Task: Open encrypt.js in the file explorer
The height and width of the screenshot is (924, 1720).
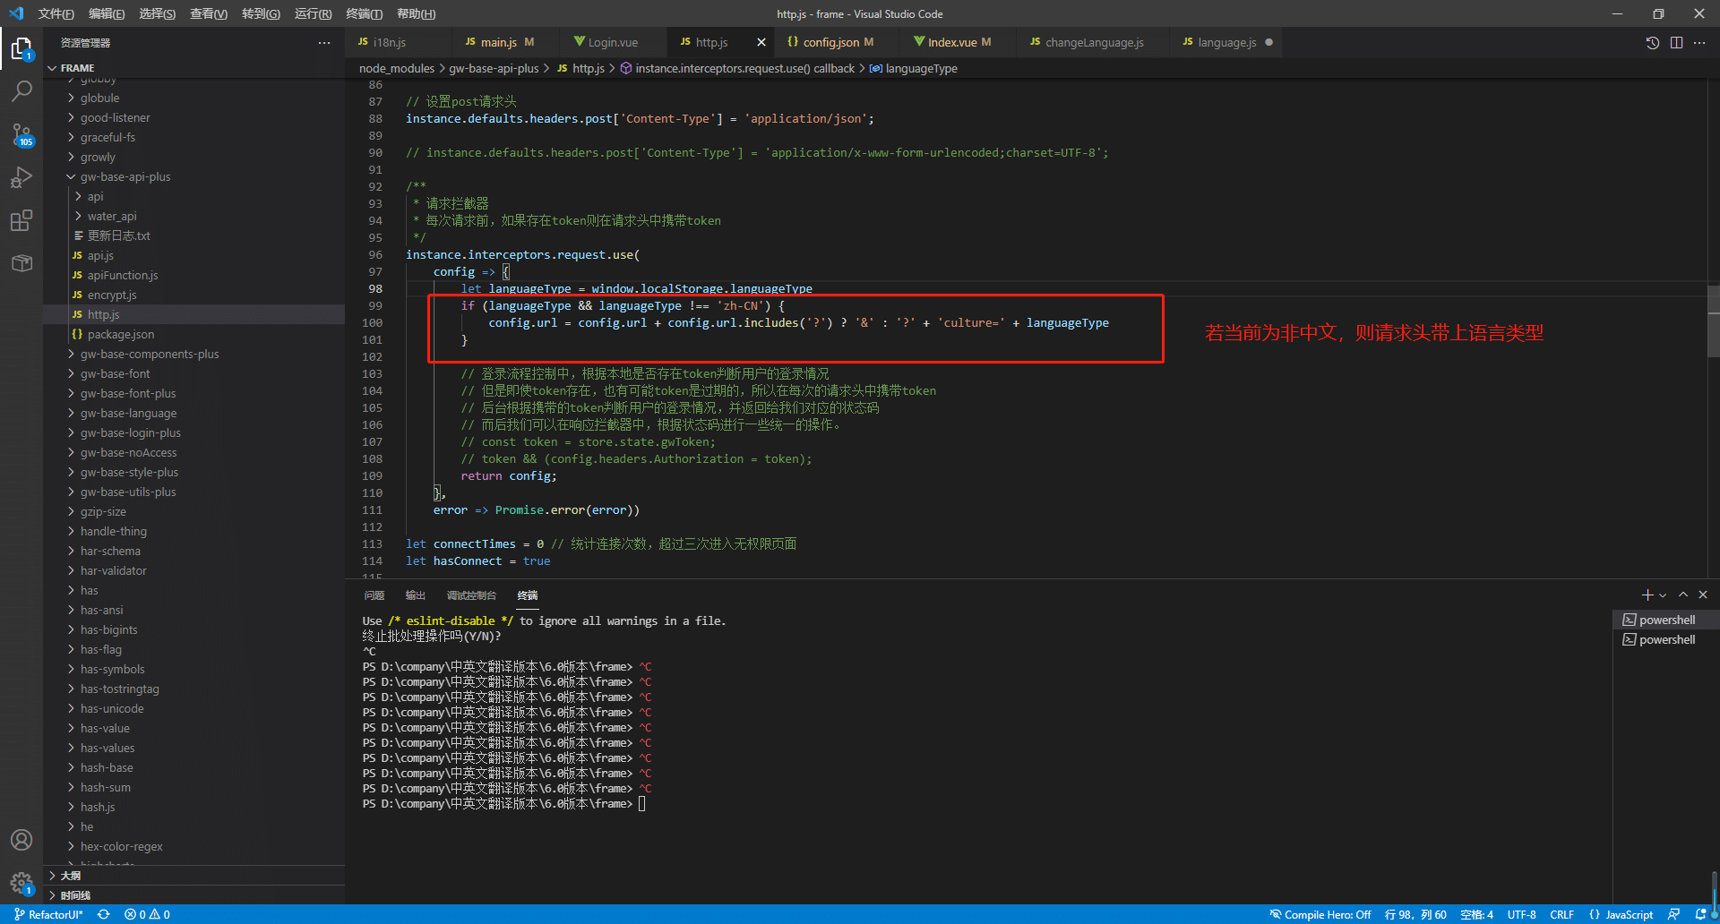Action: tap(112, 295)
